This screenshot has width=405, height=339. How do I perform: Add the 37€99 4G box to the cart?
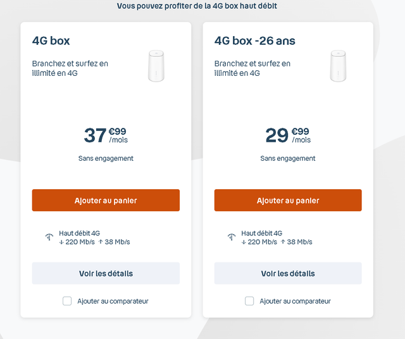(106, 200)
